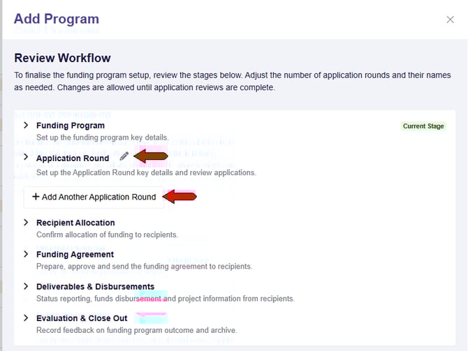Select the Application Round stage title
468x351 pixels.
tap(73, 158)
